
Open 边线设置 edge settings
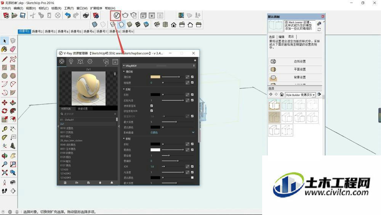click(x=296, y=61)
